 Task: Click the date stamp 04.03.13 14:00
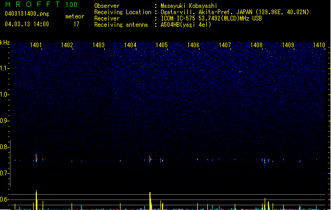pos(27,24)
